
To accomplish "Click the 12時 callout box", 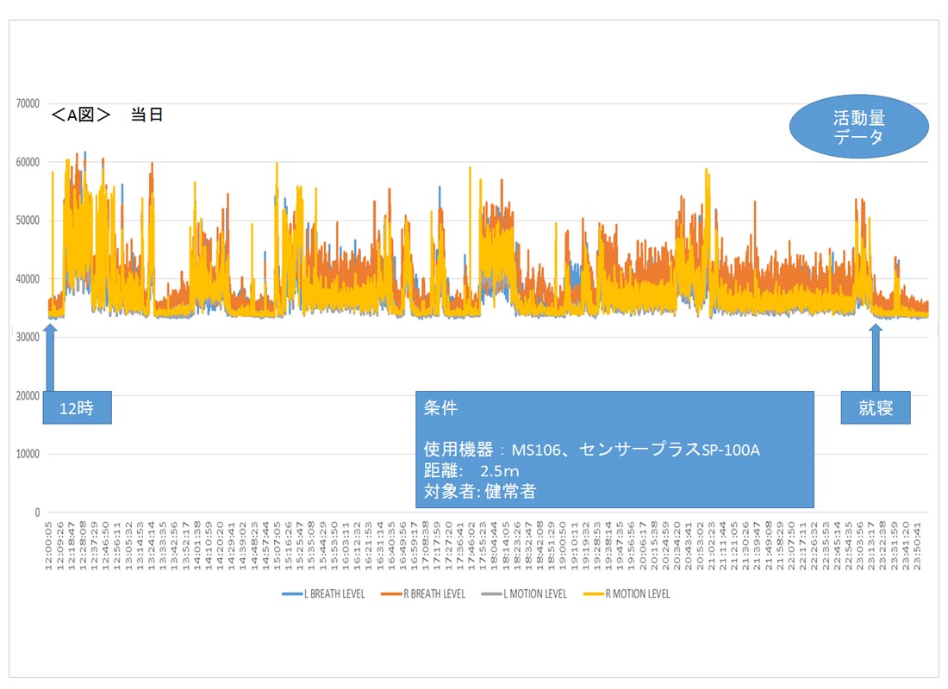I will pyautogui.click(x=77, y=408).
